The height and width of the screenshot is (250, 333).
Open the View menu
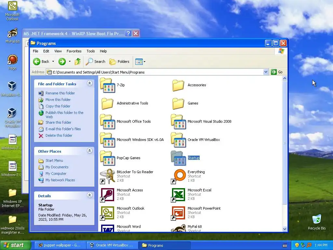(x=58, y=51)
